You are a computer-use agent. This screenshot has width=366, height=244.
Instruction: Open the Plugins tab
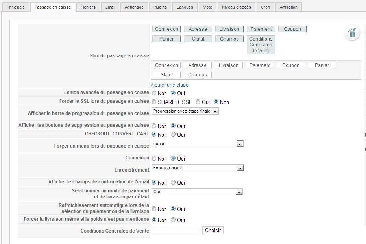tap(160, 7)
